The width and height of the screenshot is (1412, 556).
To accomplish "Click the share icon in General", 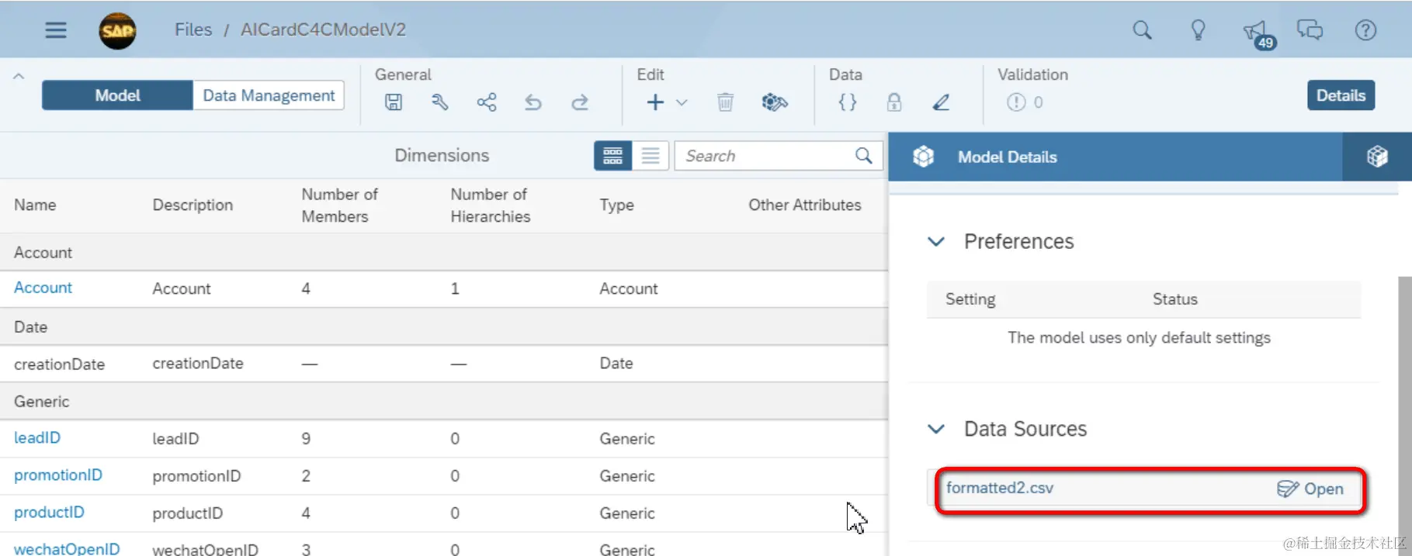I will (487, 102).
